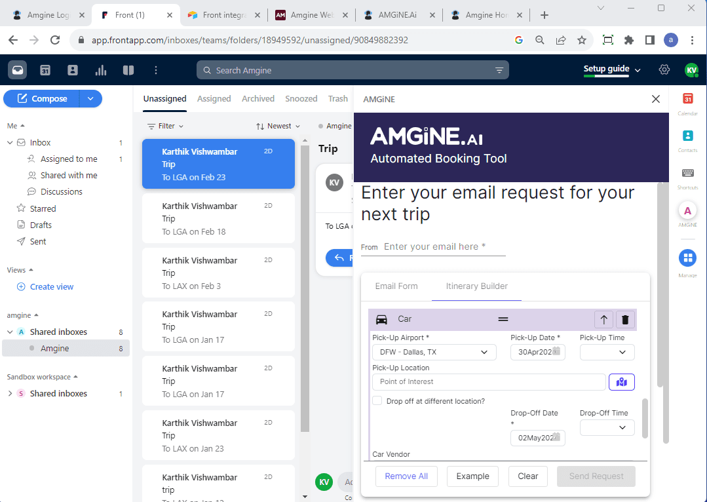Open the Trip To LGA on Feb 18 conversation
The height and width of the screenshot is (502, 707).
(x=218, y=219)
